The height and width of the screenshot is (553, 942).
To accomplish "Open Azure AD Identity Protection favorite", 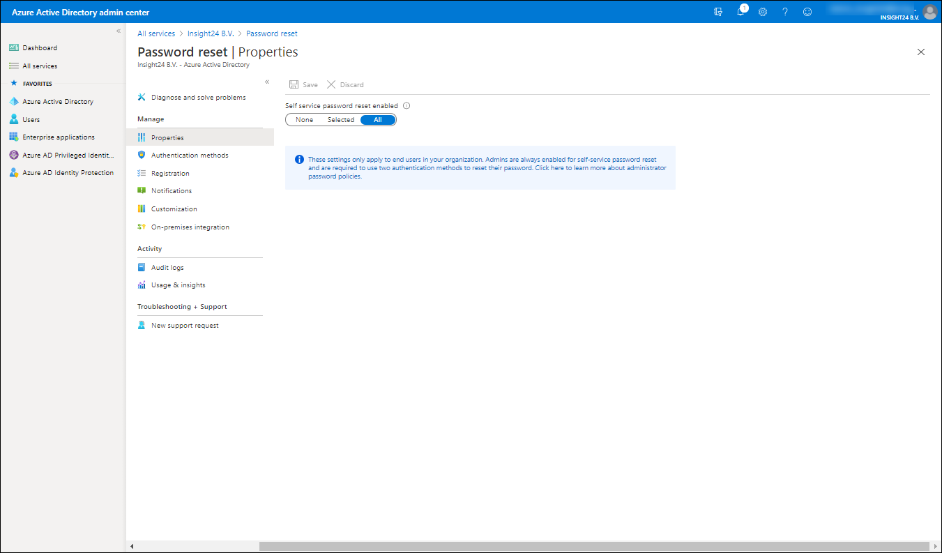I will [68, 173].
